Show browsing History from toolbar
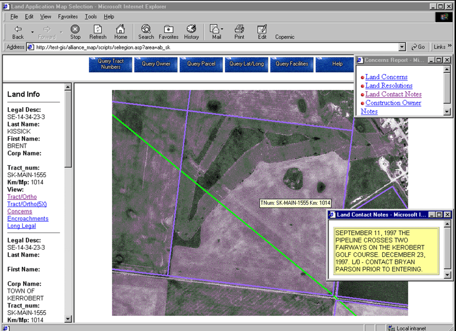 pos(192,32)
